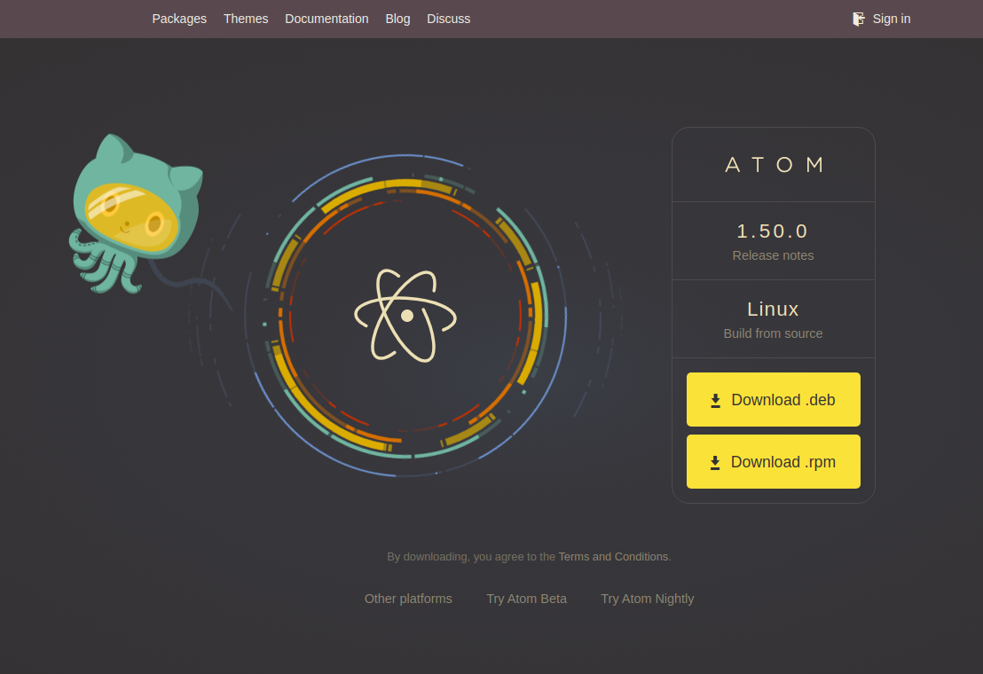Sign in to Atom
This screenshot has width=983, height=674.
pyautogui.click(x=891, y=19)
